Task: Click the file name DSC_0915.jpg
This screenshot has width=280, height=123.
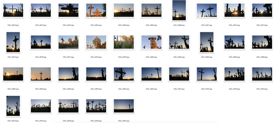Action: pyautogui.click(x=207, y=89)
